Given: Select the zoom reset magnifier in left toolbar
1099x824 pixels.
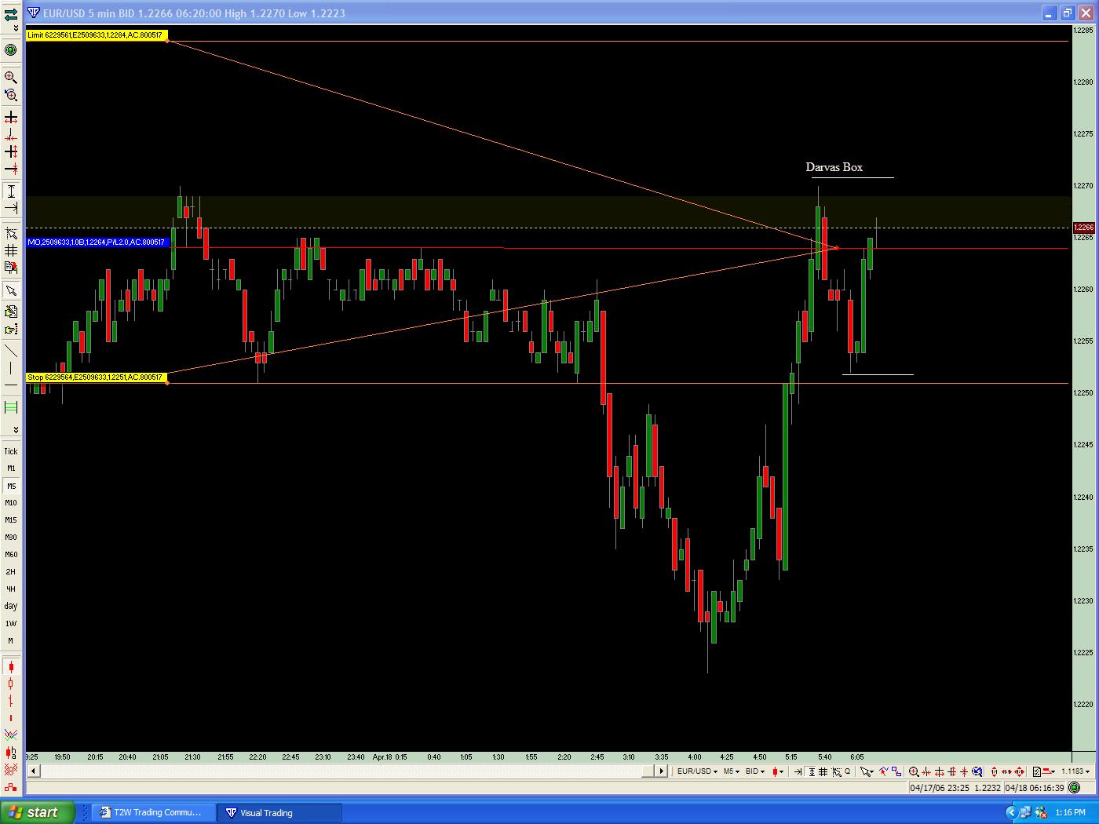Looking at the screenshot, I should 11,95.
